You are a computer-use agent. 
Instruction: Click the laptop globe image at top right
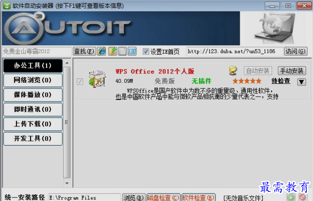coord(275,28)
